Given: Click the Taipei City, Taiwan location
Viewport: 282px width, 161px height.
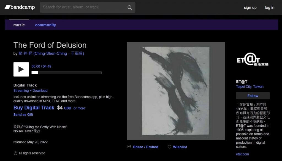Looking at the screenshot, I should [x=250, y=87].
